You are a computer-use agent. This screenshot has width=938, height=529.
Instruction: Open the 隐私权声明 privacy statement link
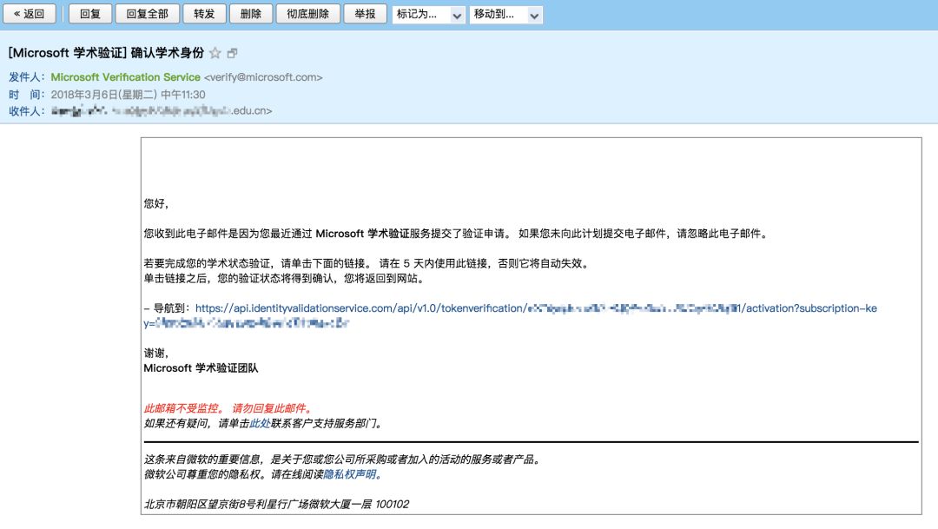pos(350,474)
